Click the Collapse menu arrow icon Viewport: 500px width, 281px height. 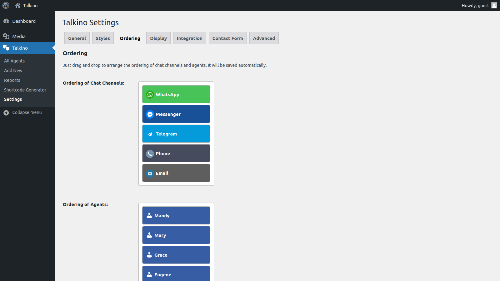(6, 112)
